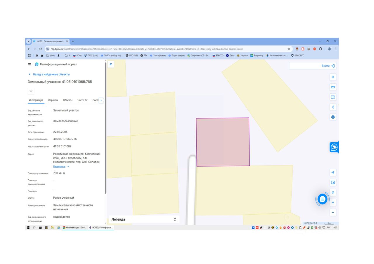Click the browser address bar URL
The image size is (374, 264).
(x=147, y=49)
